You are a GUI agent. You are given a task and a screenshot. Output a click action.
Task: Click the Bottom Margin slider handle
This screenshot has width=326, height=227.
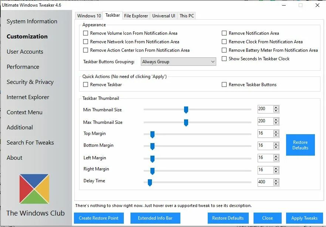[152, 146]
